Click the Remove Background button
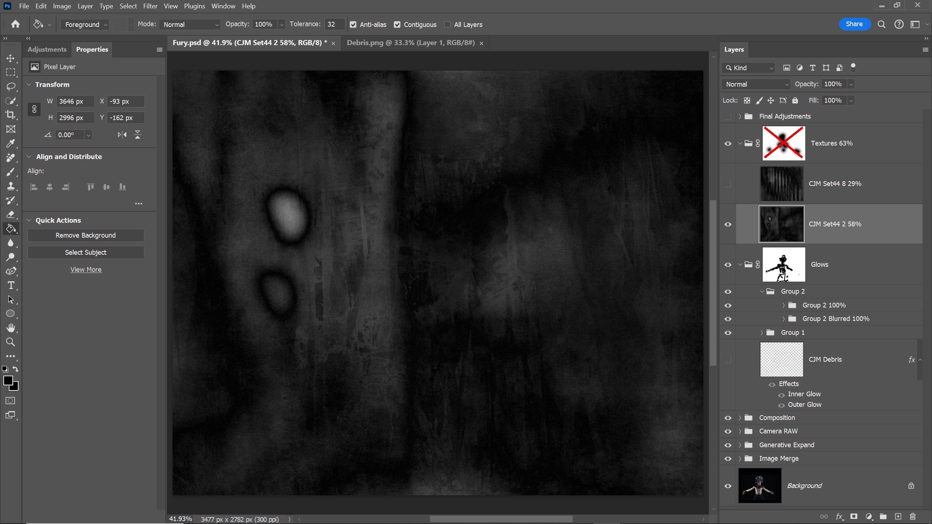This screenshot has height=524, width=932. [x=86, y=235]
